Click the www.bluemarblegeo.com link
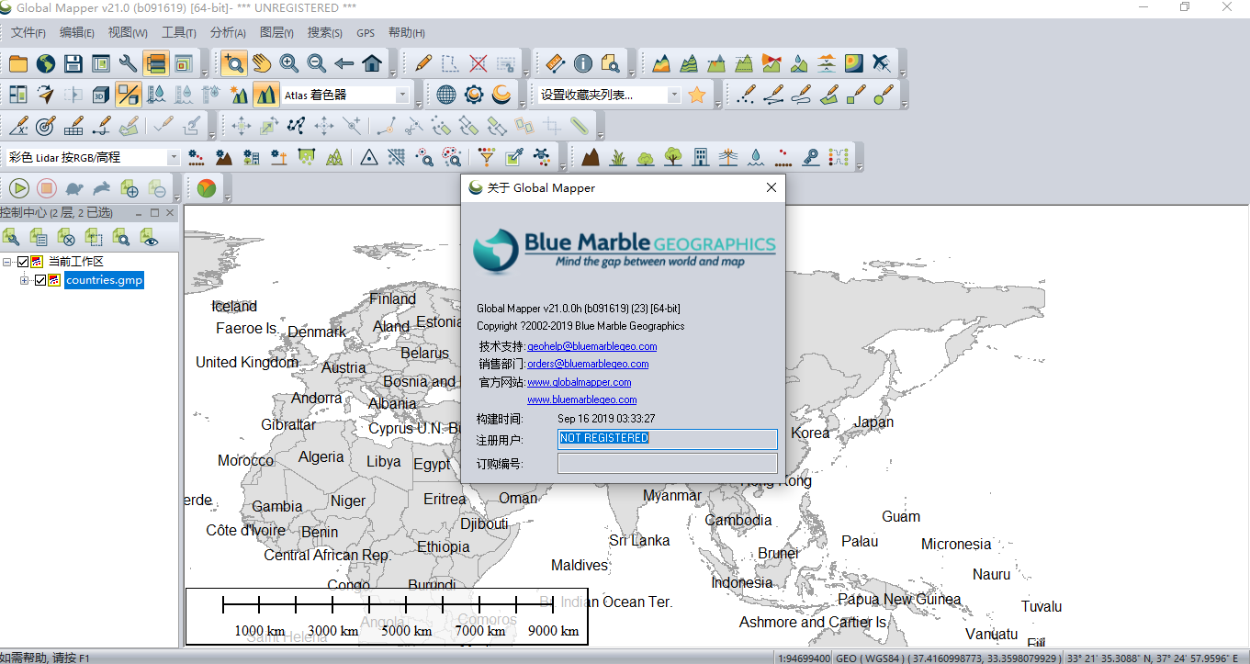This screenshot has width=1250, height=664. (x=582, y=400)
